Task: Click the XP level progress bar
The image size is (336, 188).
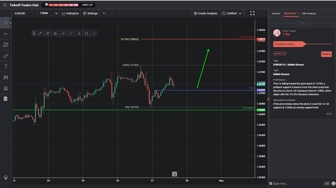Action: tap(63, 5)
